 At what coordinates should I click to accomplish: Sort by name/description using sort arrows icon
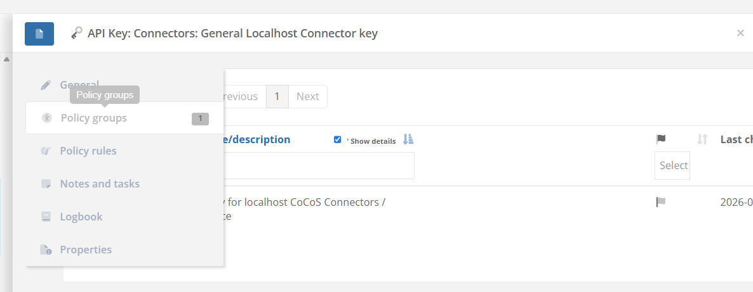coord(408,139)
